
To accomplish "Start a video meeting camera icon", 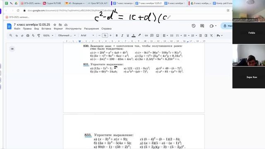I will [212, 26].
